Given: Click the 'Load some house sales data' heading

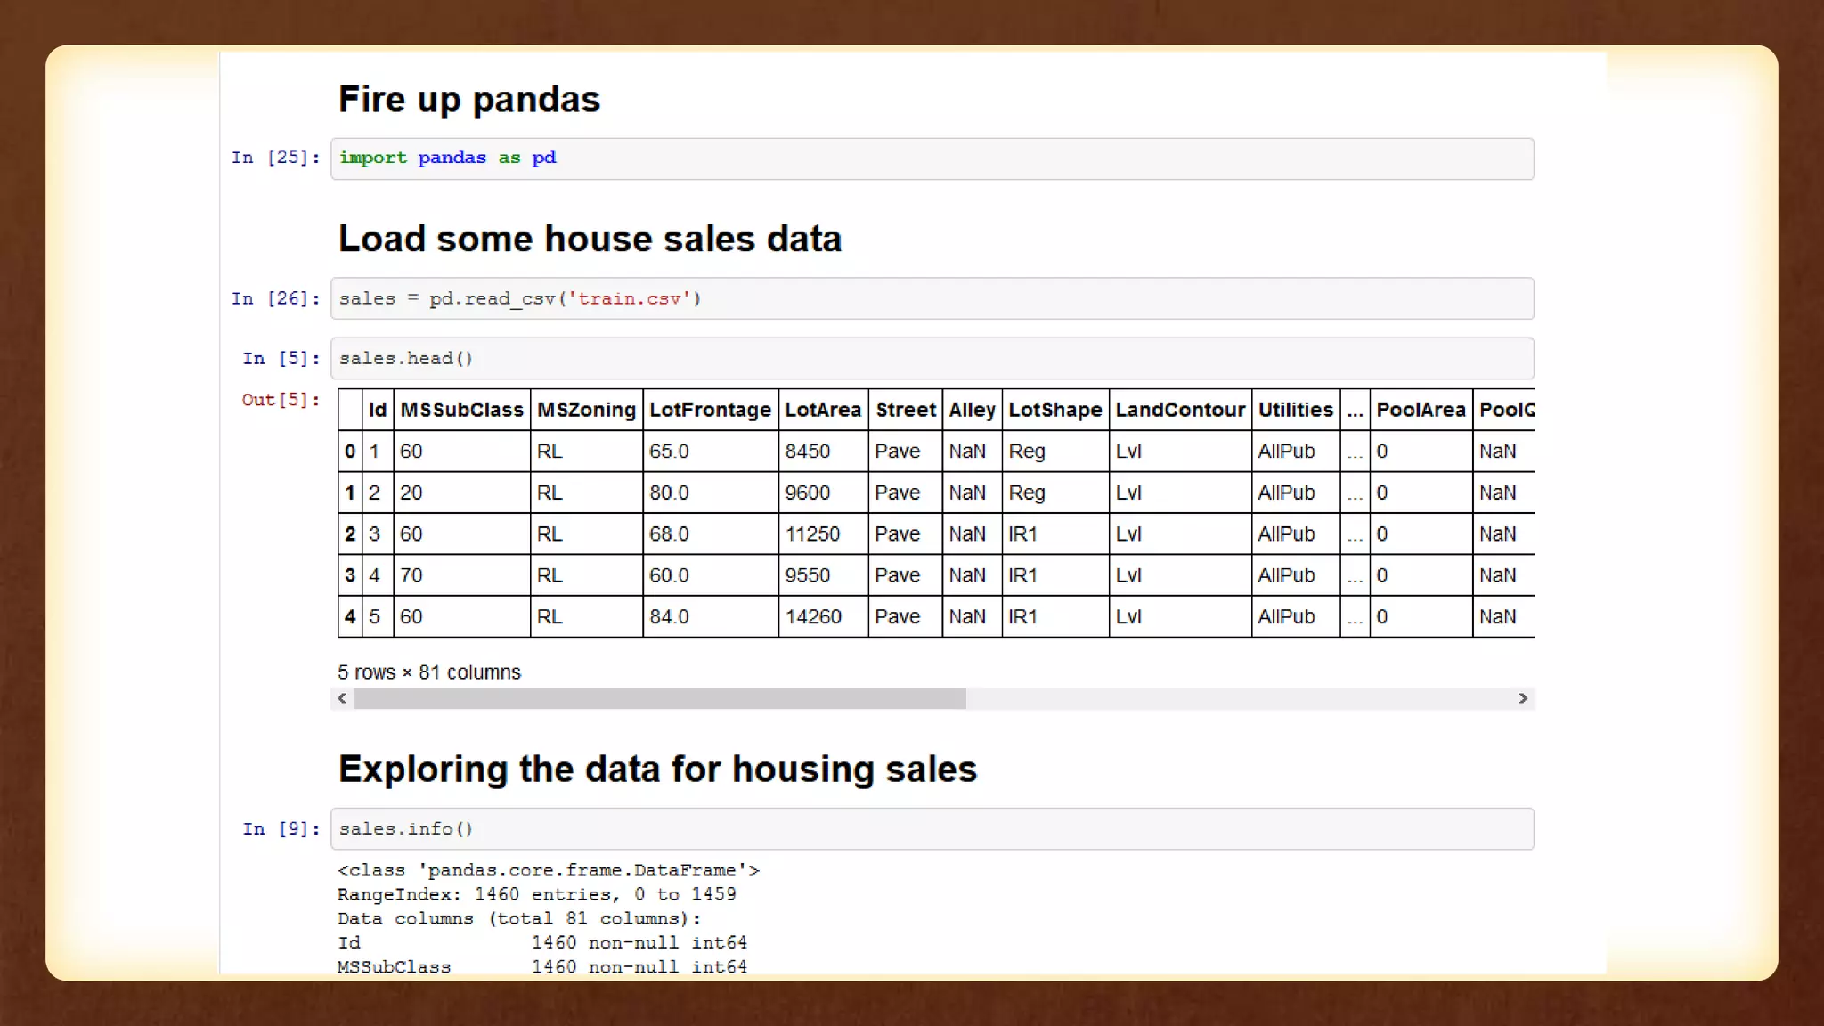Looking at the screenshot, I should click(590, 239).
